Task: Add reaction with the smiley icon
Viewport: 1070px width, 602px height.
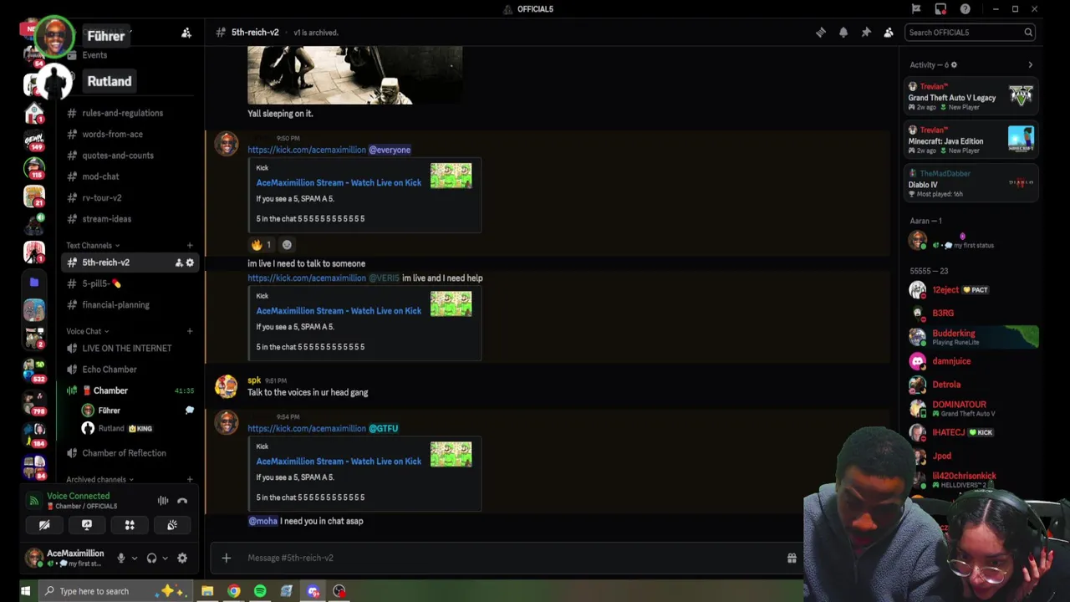Action: pos(287,245)
